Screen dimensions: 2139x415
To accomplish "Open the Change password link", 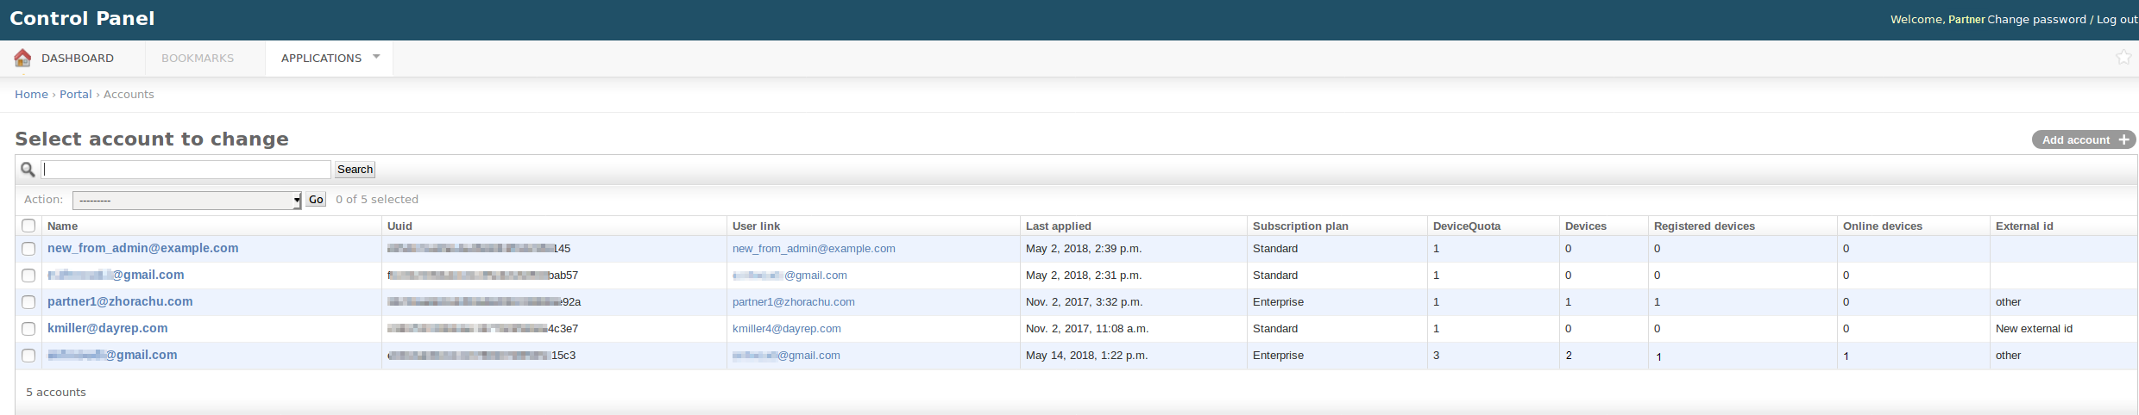I will pos(2036,20).
